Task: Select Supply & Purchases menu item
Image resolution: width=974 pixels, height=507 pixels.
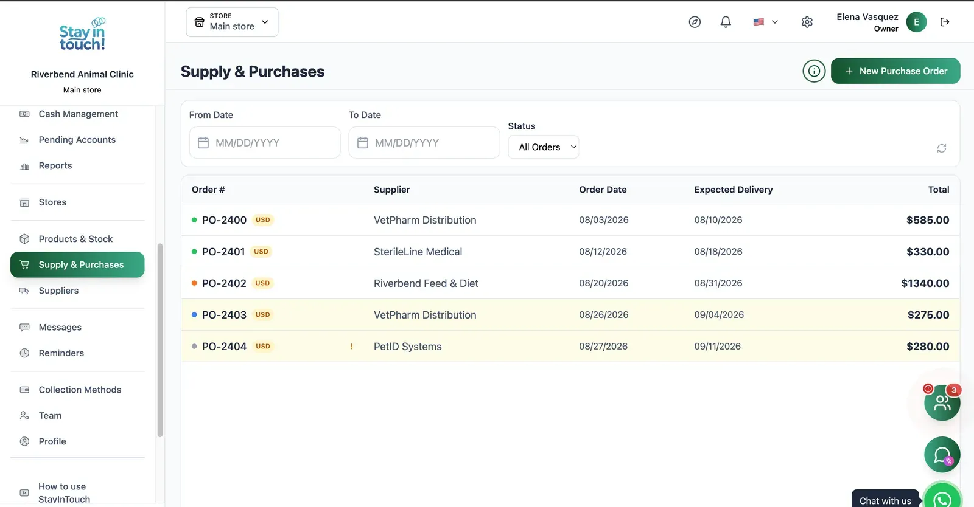Action: coord(77,264)
